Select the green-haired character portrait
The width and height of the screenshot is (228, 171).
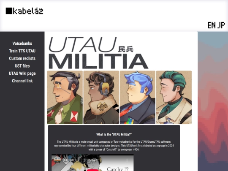pyautogui.click(x=174, y=98)
